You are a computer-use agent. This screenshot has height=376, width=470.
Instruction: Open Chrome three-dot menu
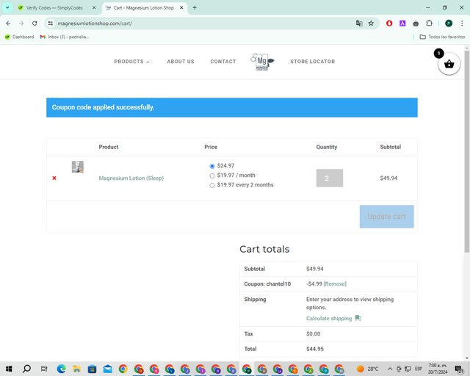[462, 23]
